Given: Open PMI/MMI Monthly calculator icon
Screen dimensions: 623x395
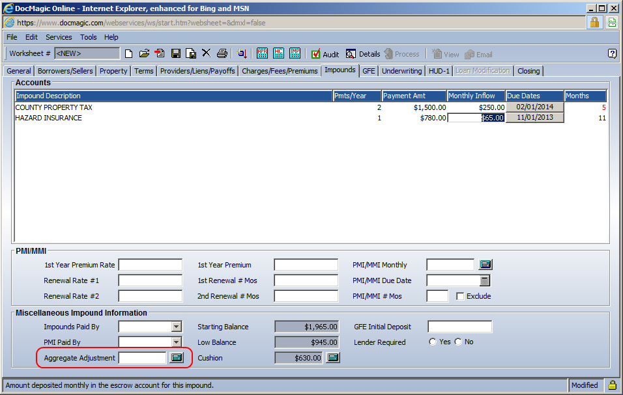Looking at the screenshot, I should coord(485,264).
